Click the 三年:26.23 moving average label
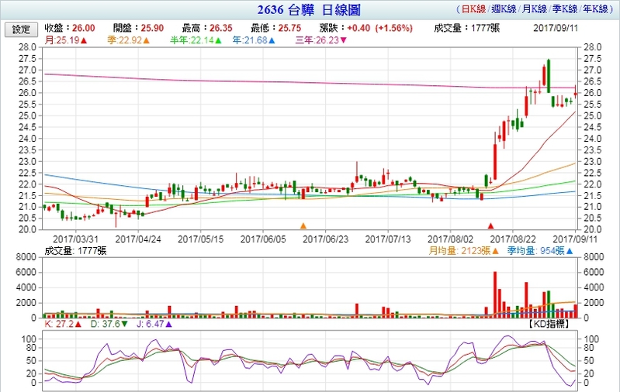This screenshot has width=620, height=392. [321, 40]
